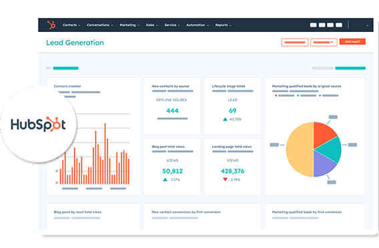Viewport: 379px width, 248px height.
Task: Open the Conversations menu
Action: click(100, 25)
